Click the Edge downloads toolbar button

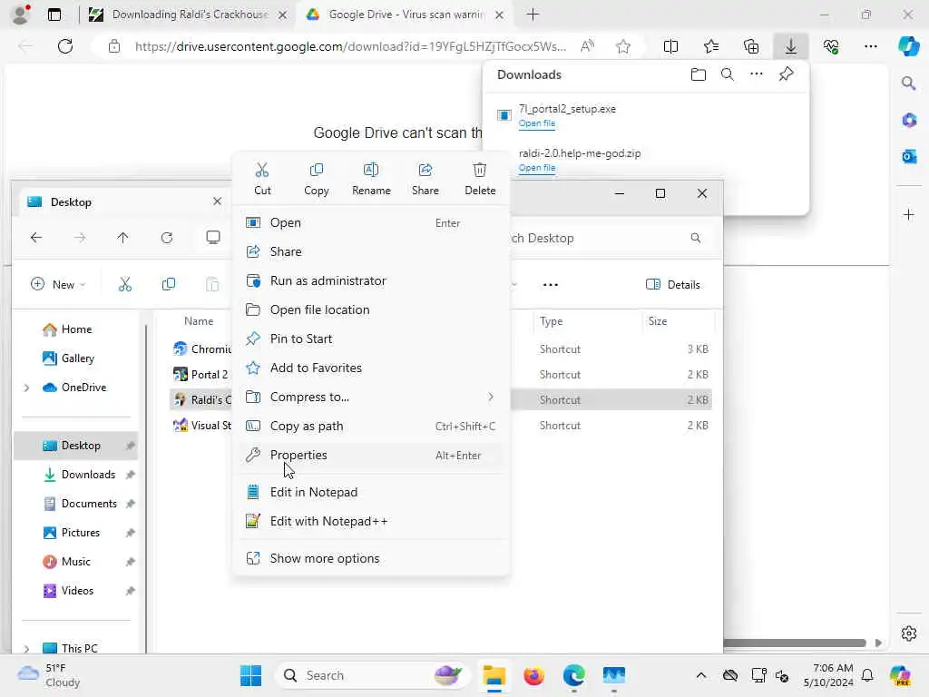(791, 46)
